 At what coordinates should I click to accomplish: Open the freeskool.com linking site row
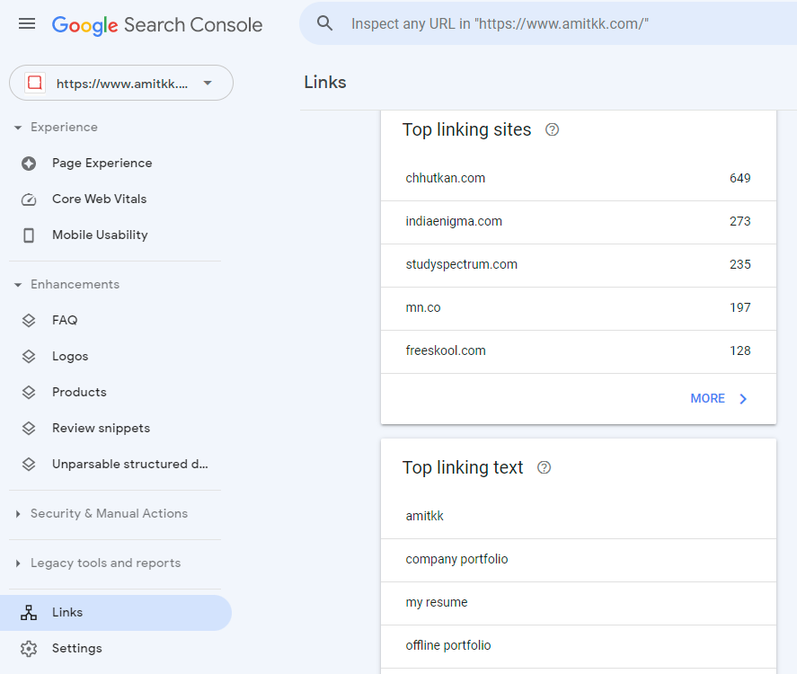(579, 351)
